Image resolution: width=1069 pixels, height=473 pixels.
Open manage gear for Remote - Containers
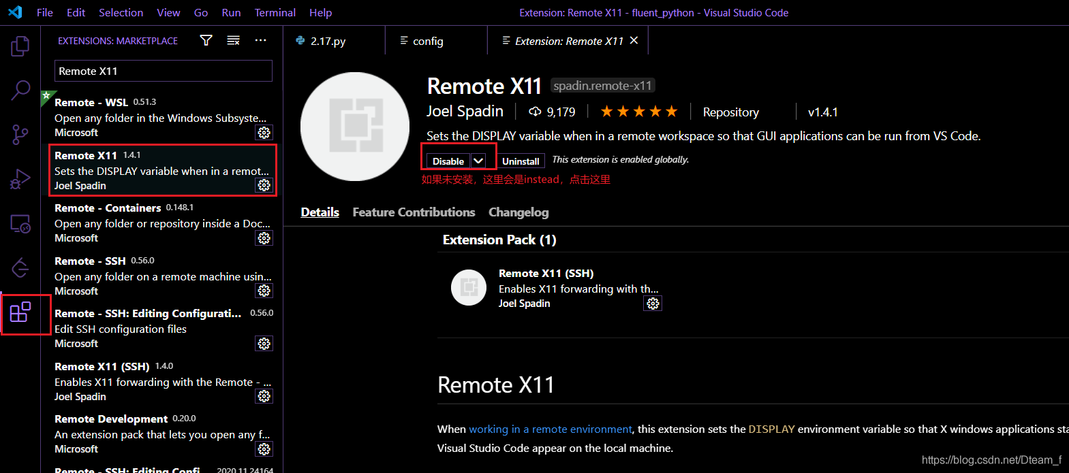point(264,238)
